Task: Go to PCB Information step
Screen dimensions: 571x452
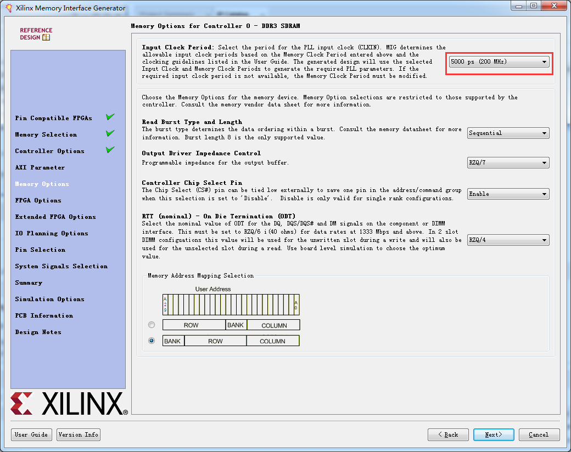Action: point(44,315)
